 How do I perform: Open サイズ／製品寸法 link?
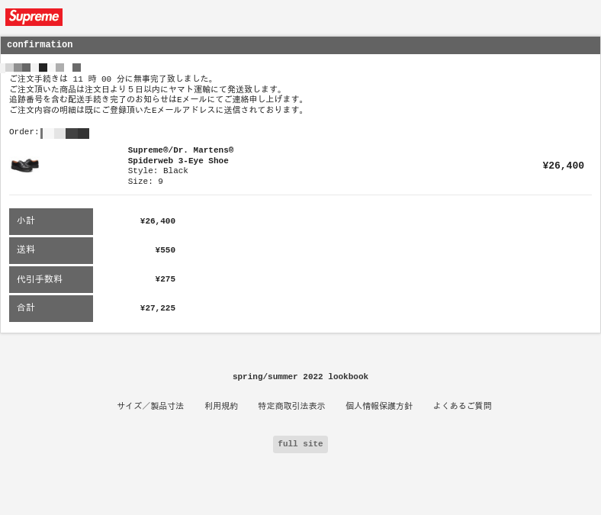pos(150,406)
